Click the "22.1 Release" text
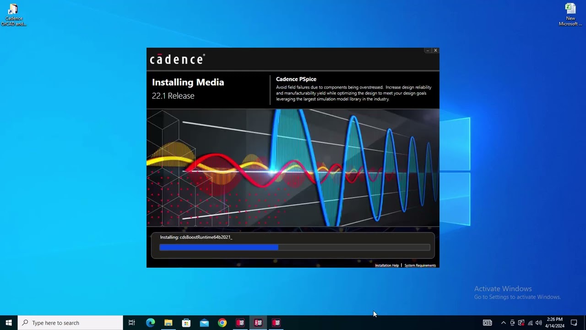This screenshot has height=330, width=586. pyautogui.click(x=173, y=96)
